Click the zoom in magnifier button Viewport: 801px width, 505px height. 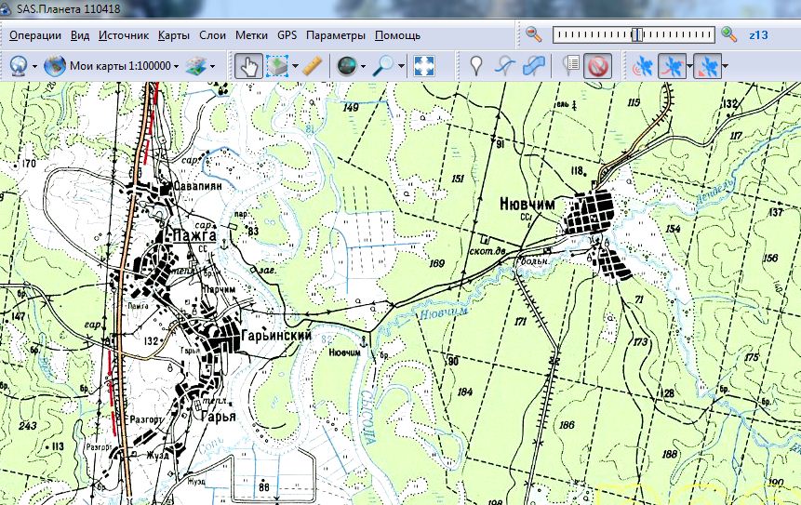coord(729,34)
